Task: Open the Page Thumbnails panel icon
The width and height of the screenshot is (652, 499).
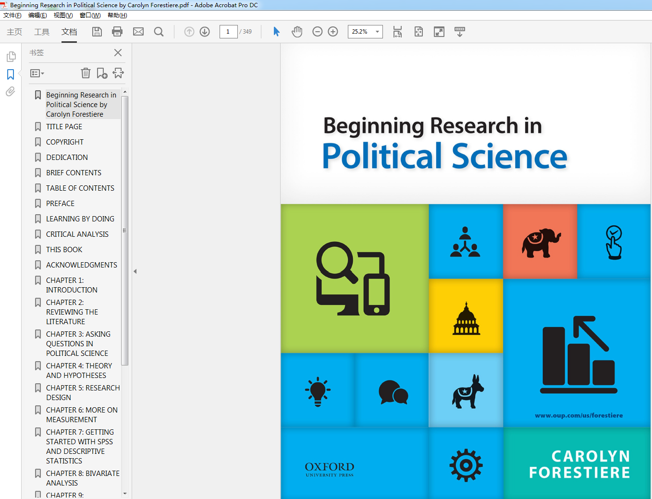Action: [x=11, y=57]
